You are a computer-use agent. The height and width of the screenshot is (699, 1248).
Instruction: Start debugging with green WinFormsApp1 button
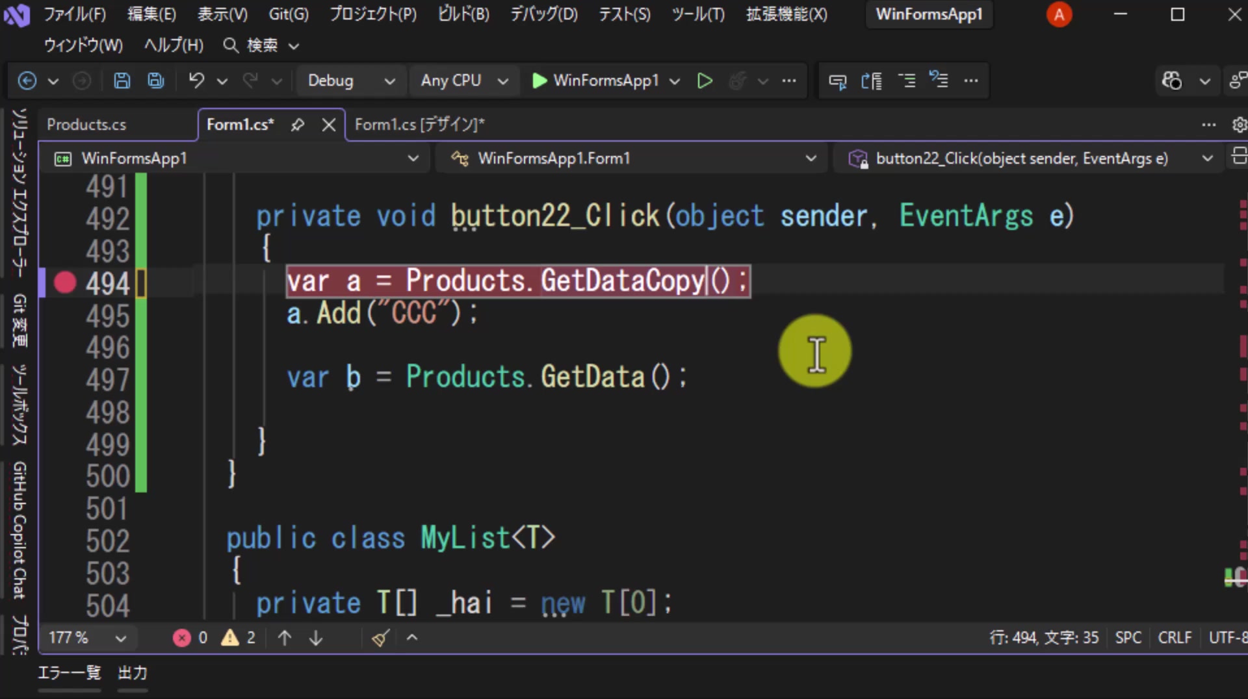pyautogui.click(x=595, y=81)
